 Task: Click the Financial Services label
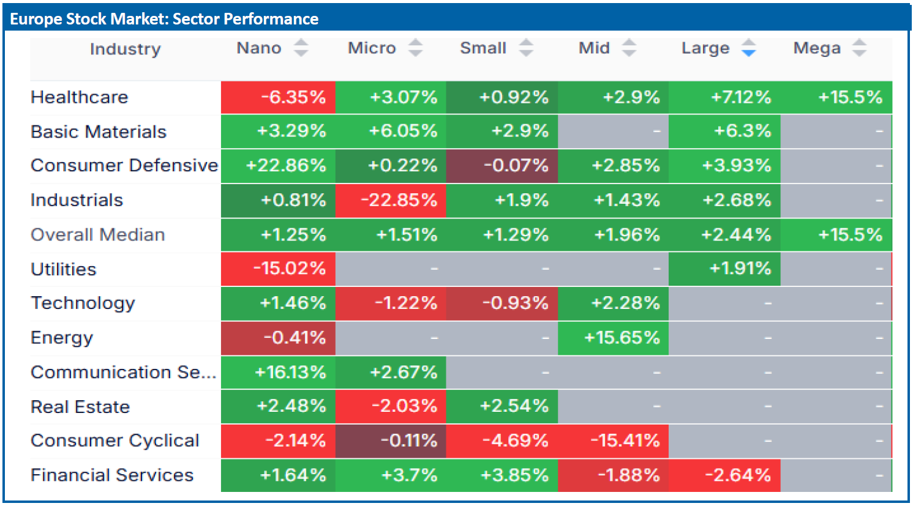(112, 475)
